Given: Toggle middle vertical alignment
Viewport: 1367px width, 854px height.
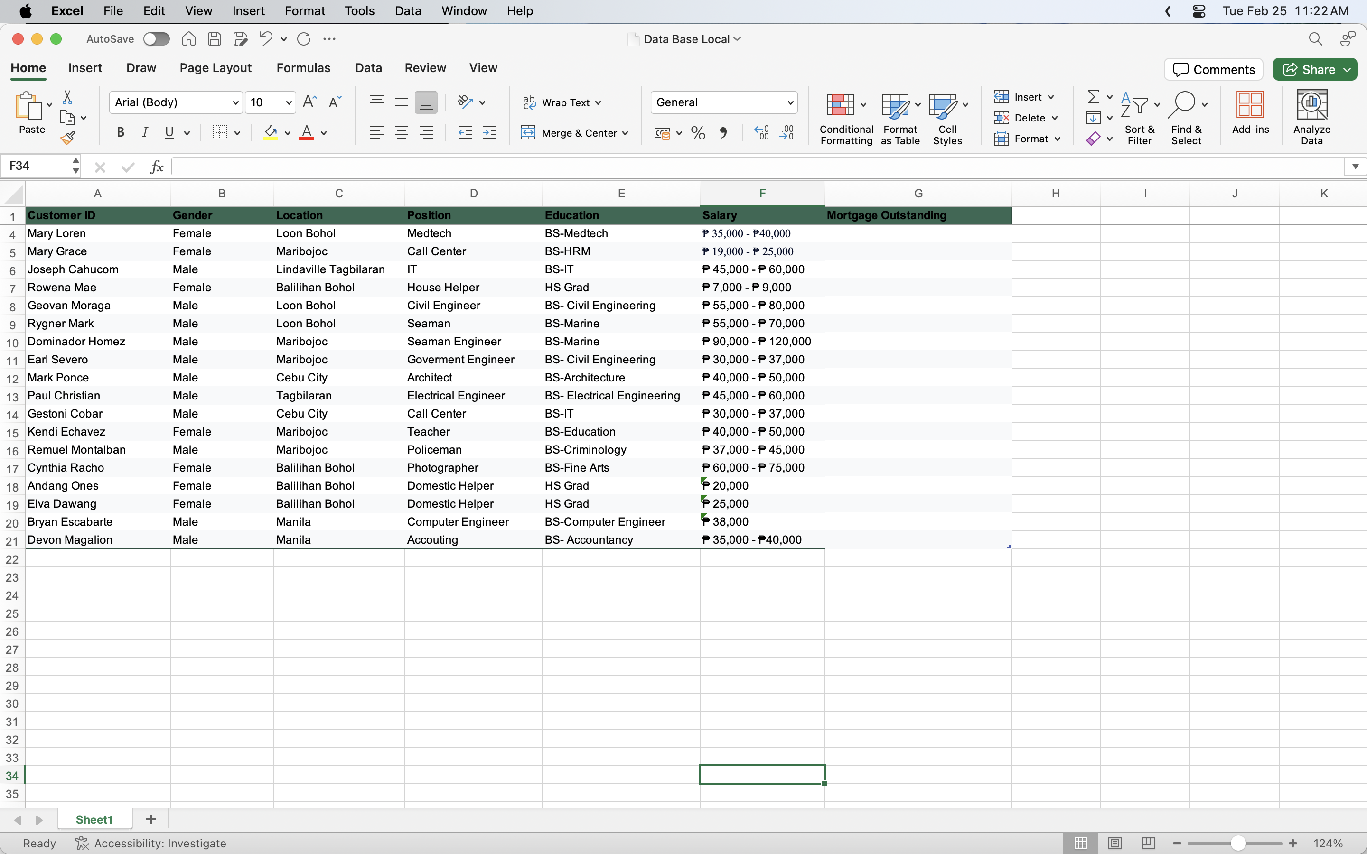Looking at the screenshot, I should [402, 102].
